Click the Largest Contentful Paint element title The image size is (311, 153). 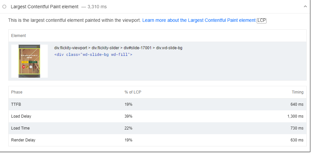pyautogui.click(x=45, y=7)
